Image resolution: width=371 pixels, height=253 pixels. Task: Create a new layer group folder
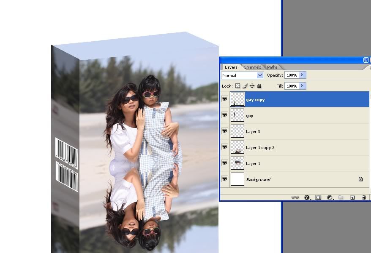(x=341, y=197)
